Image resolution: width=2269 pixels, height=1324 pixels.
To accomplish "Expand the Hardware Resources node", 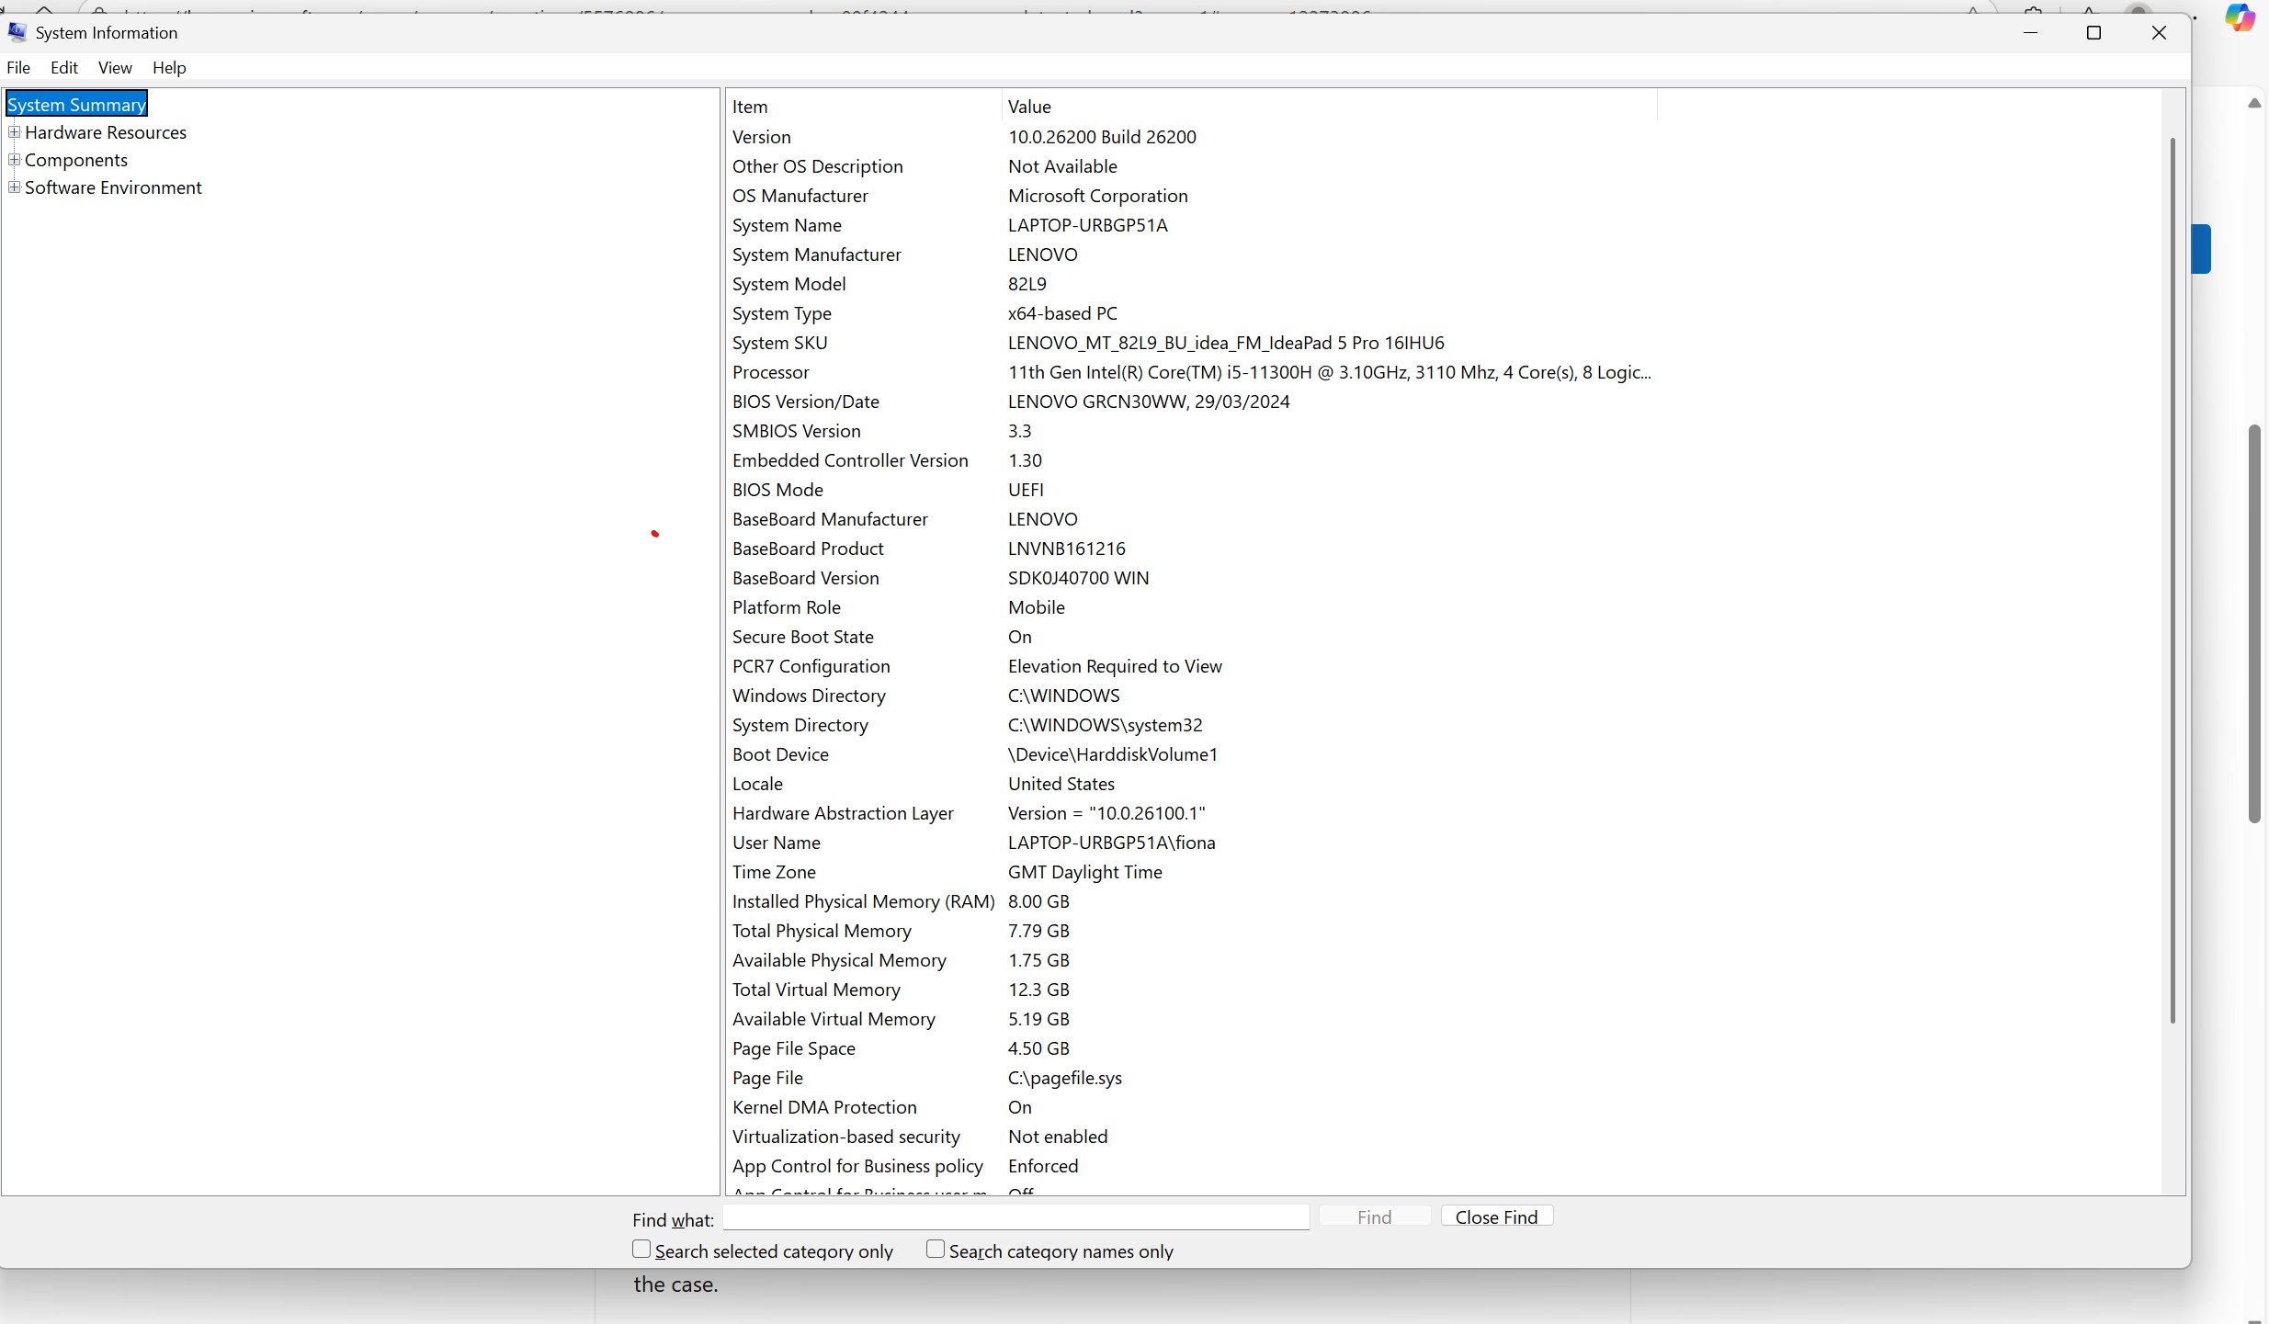I will click(14, 132).
